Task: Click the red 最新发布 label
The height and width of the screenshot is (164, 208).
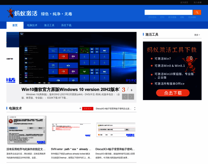Action: (88, 109)
